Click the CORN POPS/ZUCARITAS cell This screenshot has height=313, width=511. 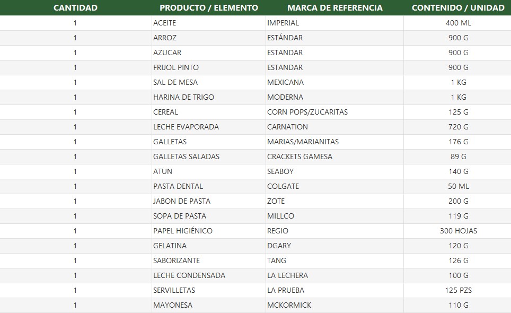coord(334,112)
